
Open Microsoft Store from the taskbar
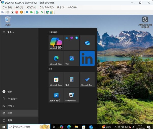tap(84, 127)
